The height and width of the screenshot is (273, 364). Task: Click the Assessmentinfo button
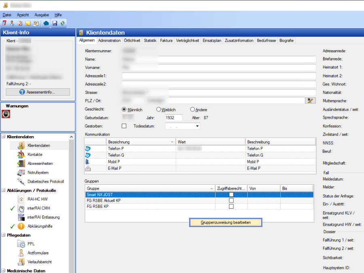tap(38, 92)
